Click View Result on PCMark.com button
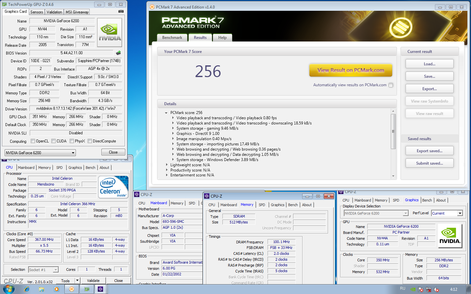The height and width of the screenshot is (294, 471). click(x=351, y=70)
